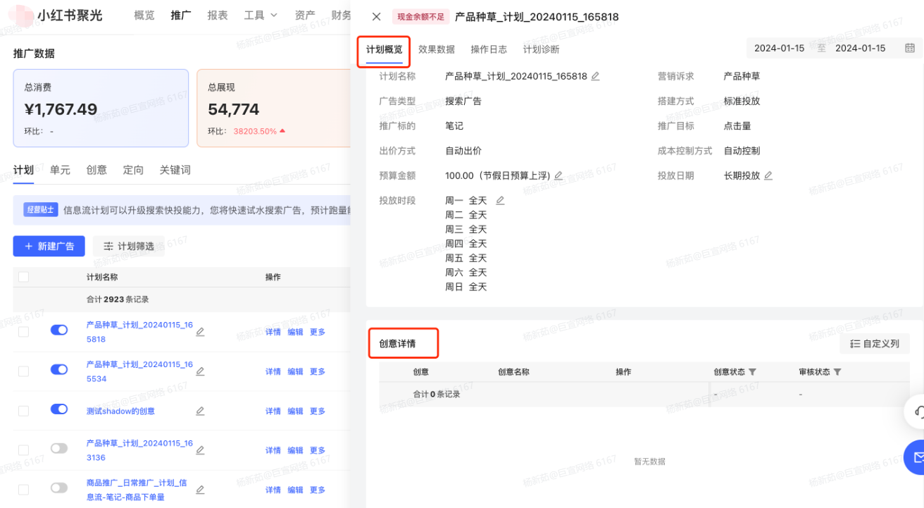Click 合计 2923 条记录 text
The width and height of the screenshot is (924, 508).
118,299
